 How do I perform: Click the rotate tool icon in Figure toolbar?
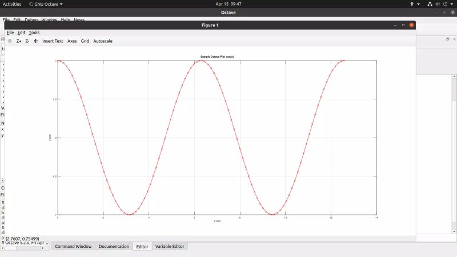pos(10,41)
